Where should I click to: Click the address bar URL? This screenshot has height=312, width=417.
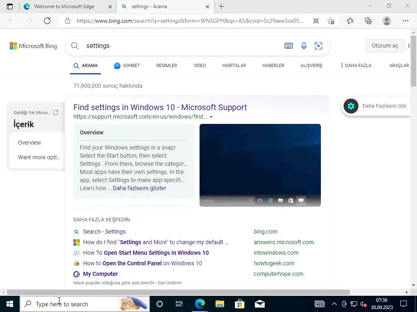pos(190,21)
